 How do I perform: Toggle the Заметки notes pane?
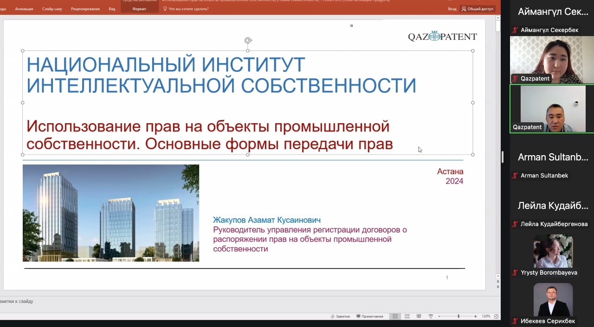[341, 316]
